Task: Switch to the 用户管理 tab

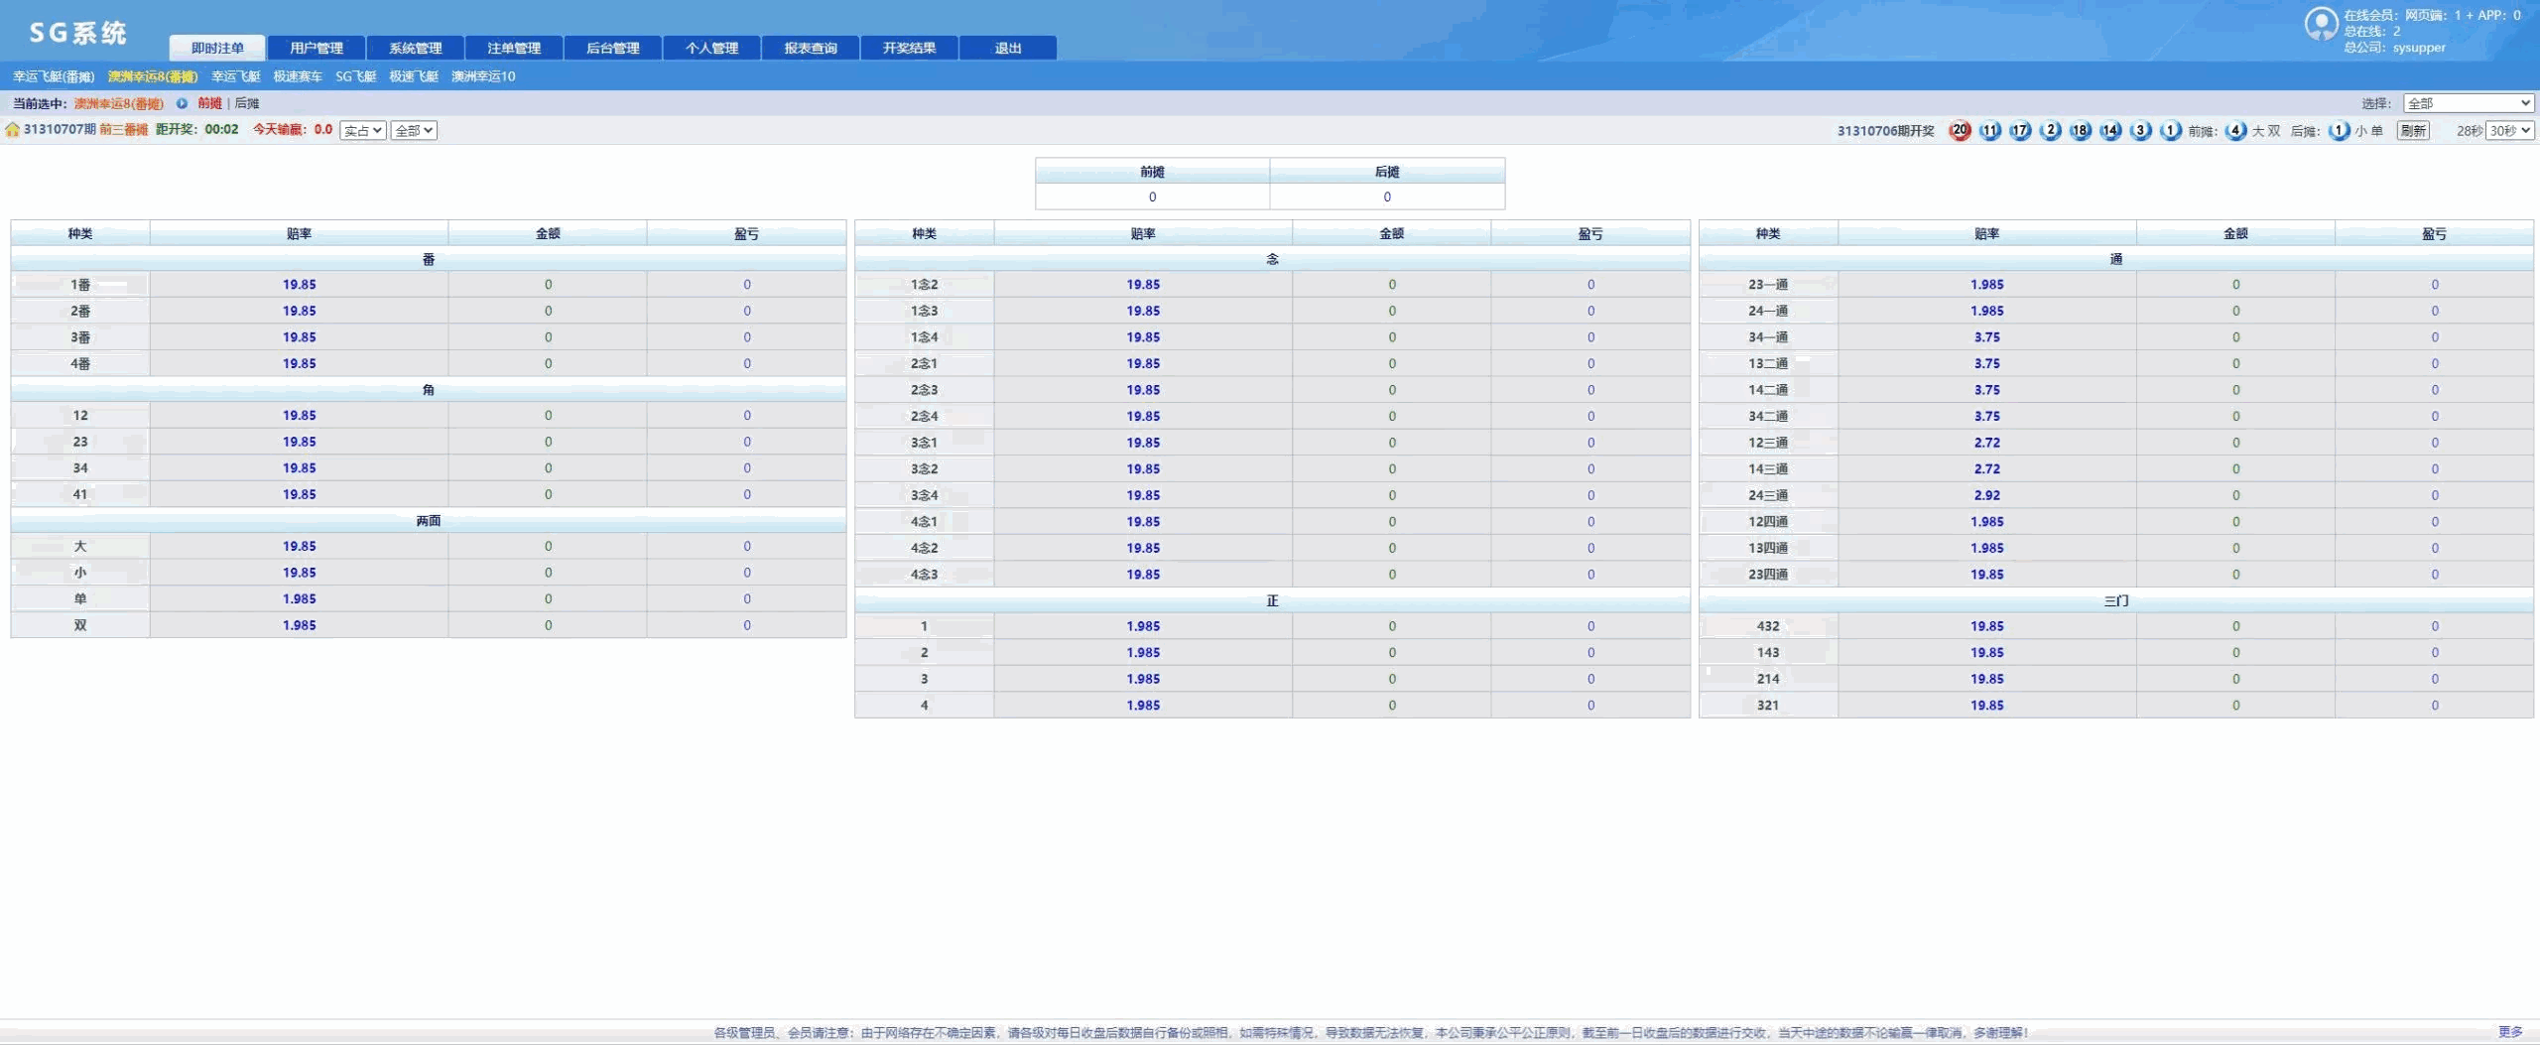Action: click(x=317, y=48)
